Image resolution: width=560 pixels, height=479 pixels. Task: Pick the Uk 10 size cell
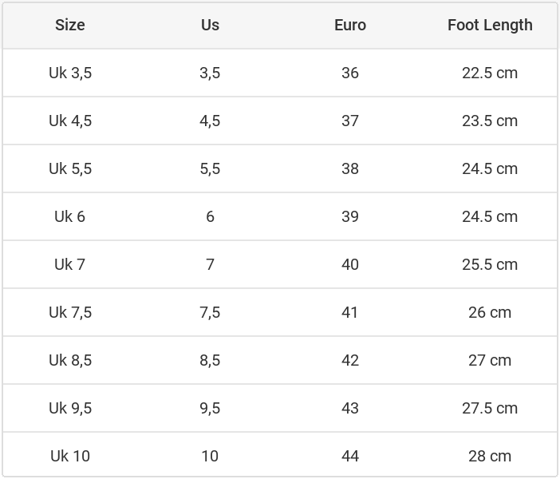[x=70, y=456]
